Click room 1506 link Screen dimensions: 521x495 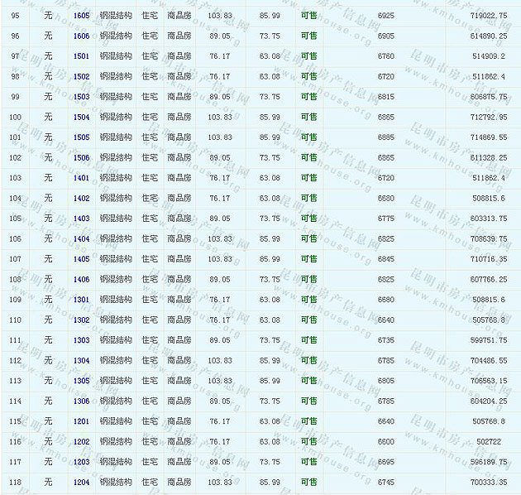pyautogui.click(x=81, y=158)
